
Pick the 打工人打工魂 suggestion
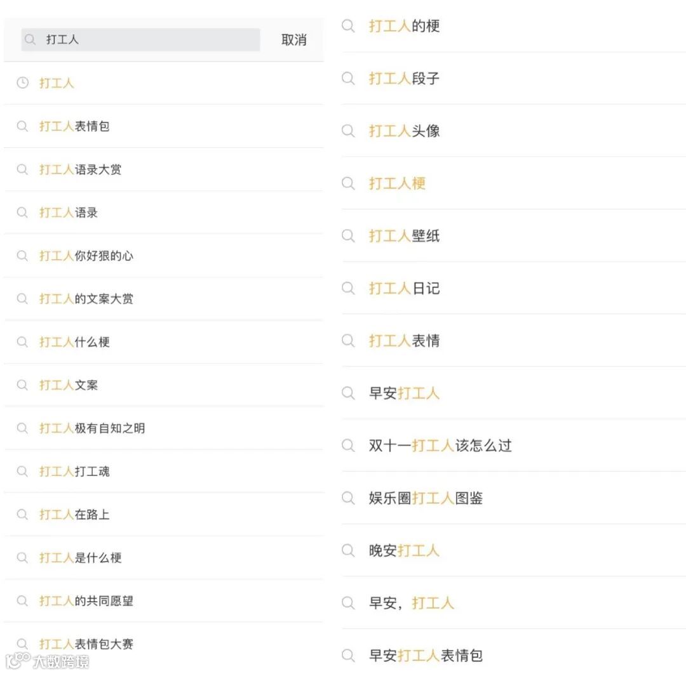click(x=164, y=471)
